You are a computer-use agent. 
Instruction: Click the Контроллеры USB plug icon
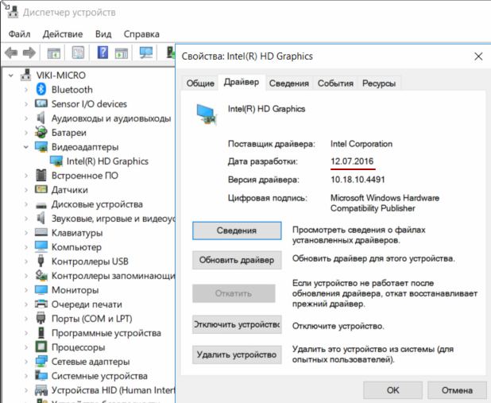coord(41,261)
